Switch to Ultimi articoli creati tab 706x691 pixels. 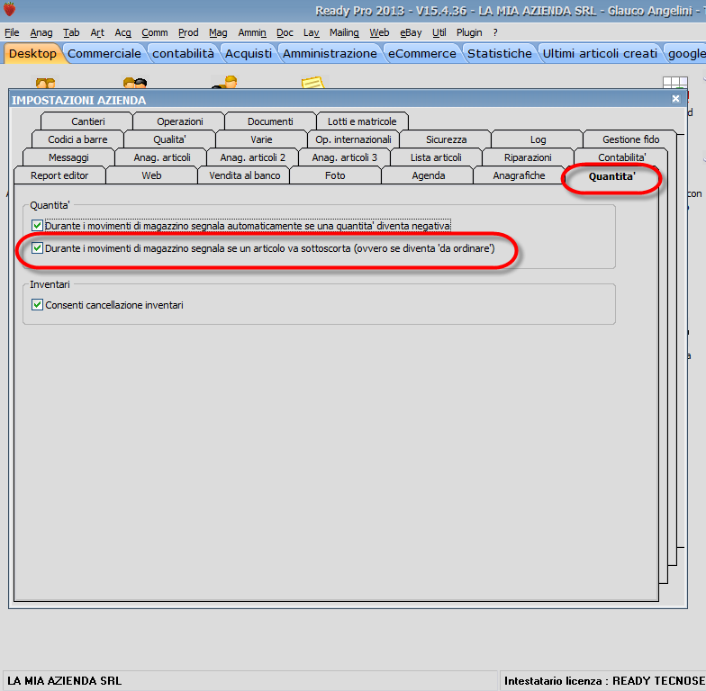click(600, 53)
